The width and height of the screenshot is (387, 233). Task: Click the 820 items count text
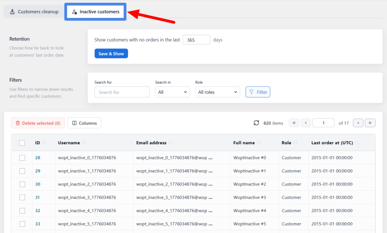point(273,123)
